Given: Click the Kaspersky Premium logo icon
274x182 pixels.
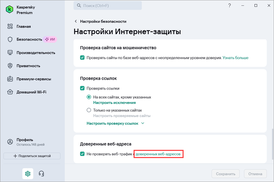Looking at the screenshot, I should [x=10, y=9].
